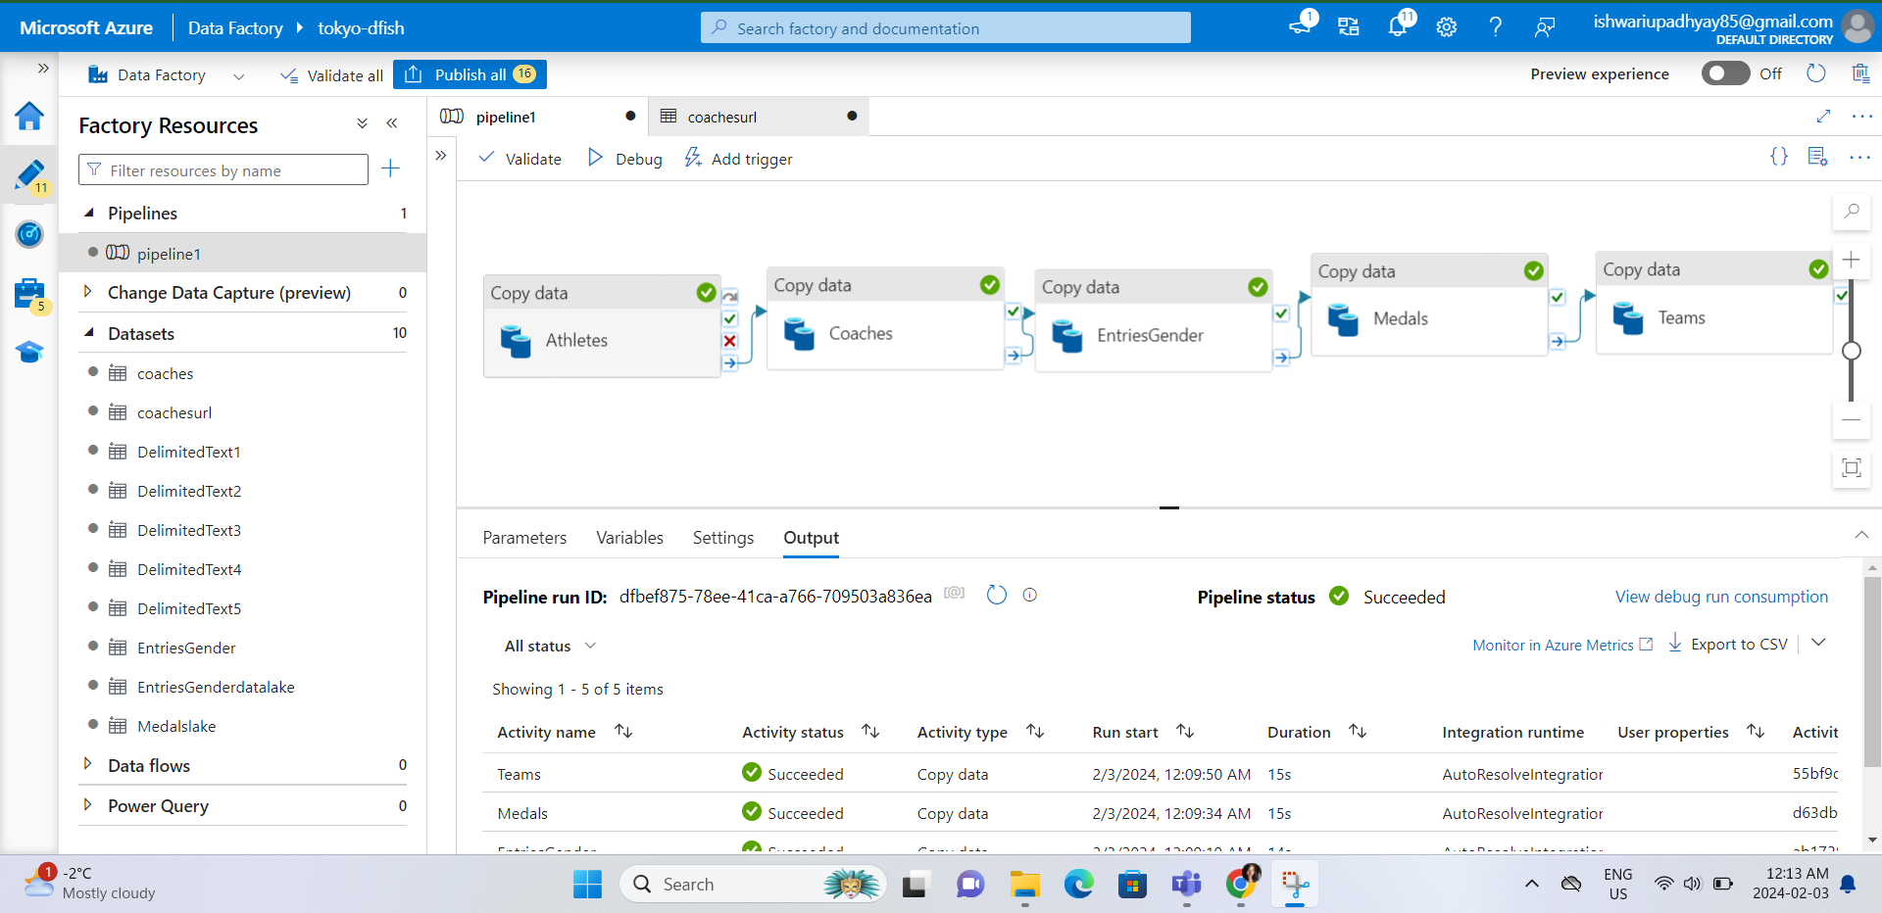Expand Change Data Capture (preview) section
The width and height of the screenshot is (1882, 913).
88,292
